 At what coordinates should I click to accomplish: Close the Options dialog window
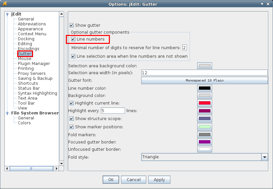coord(268,4)
